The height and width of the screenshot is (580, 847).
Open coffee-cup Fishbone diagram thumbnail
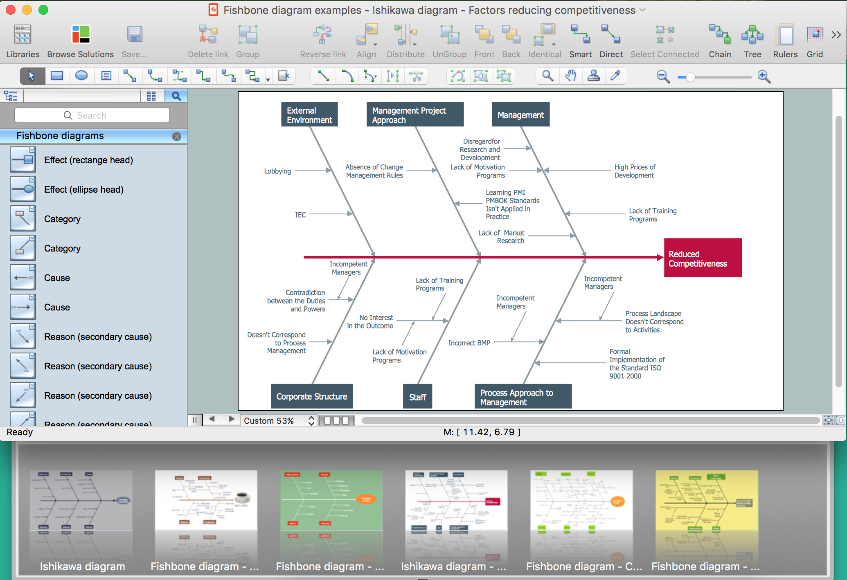pos(206,501)
